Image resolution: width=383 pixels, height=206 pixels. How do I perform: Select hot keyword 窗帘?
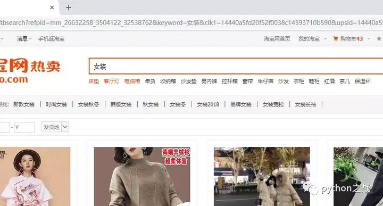tap(247, 81)
